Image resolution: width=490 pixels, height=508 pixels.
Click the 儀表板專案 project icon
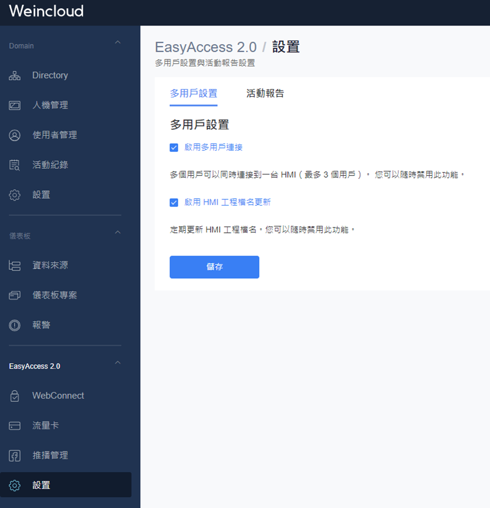pyautogui.click(x=15, y=295)
